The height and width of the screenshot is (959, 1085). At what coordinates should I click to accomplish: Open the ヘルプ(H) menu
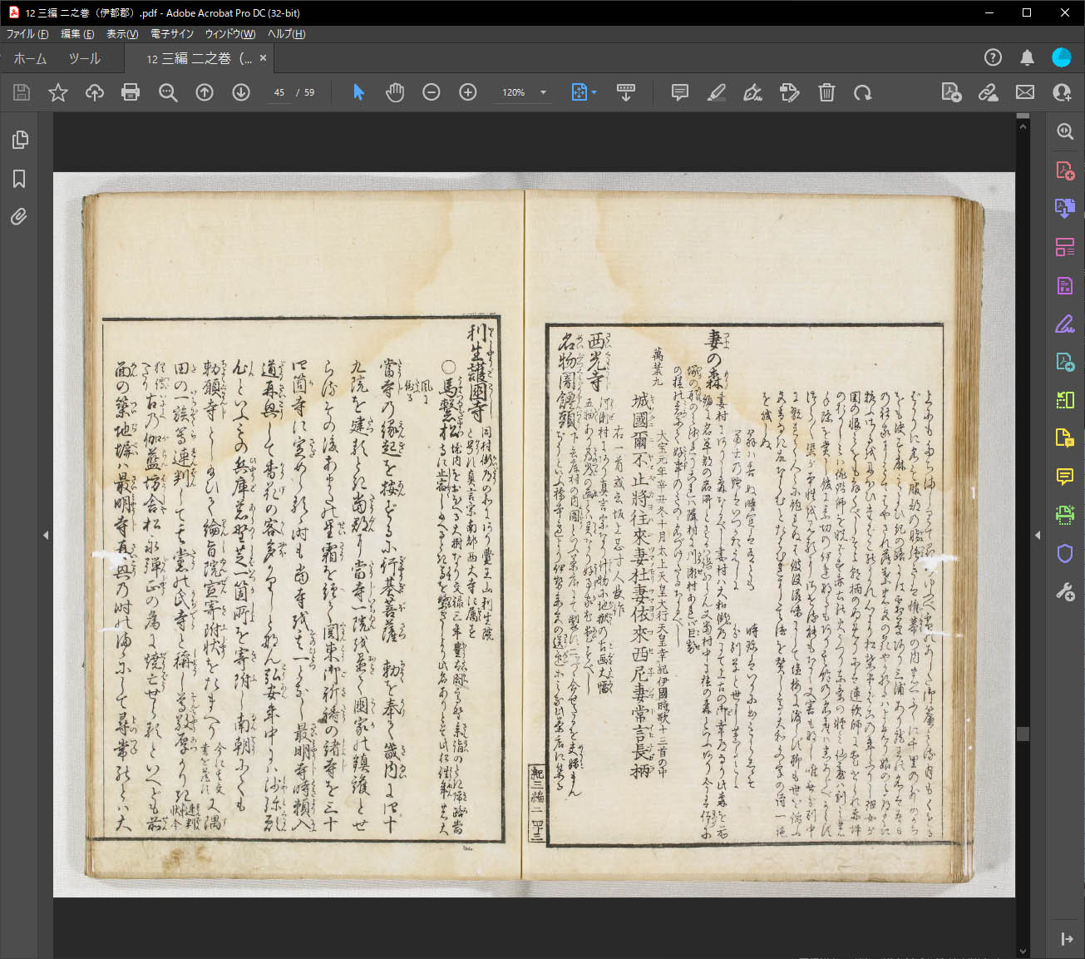click(x=286, y=34)
